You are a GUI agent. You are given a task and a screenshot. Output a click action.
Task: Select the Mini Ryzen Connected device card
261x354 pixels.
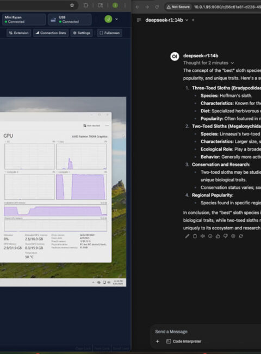pos(24,20)
